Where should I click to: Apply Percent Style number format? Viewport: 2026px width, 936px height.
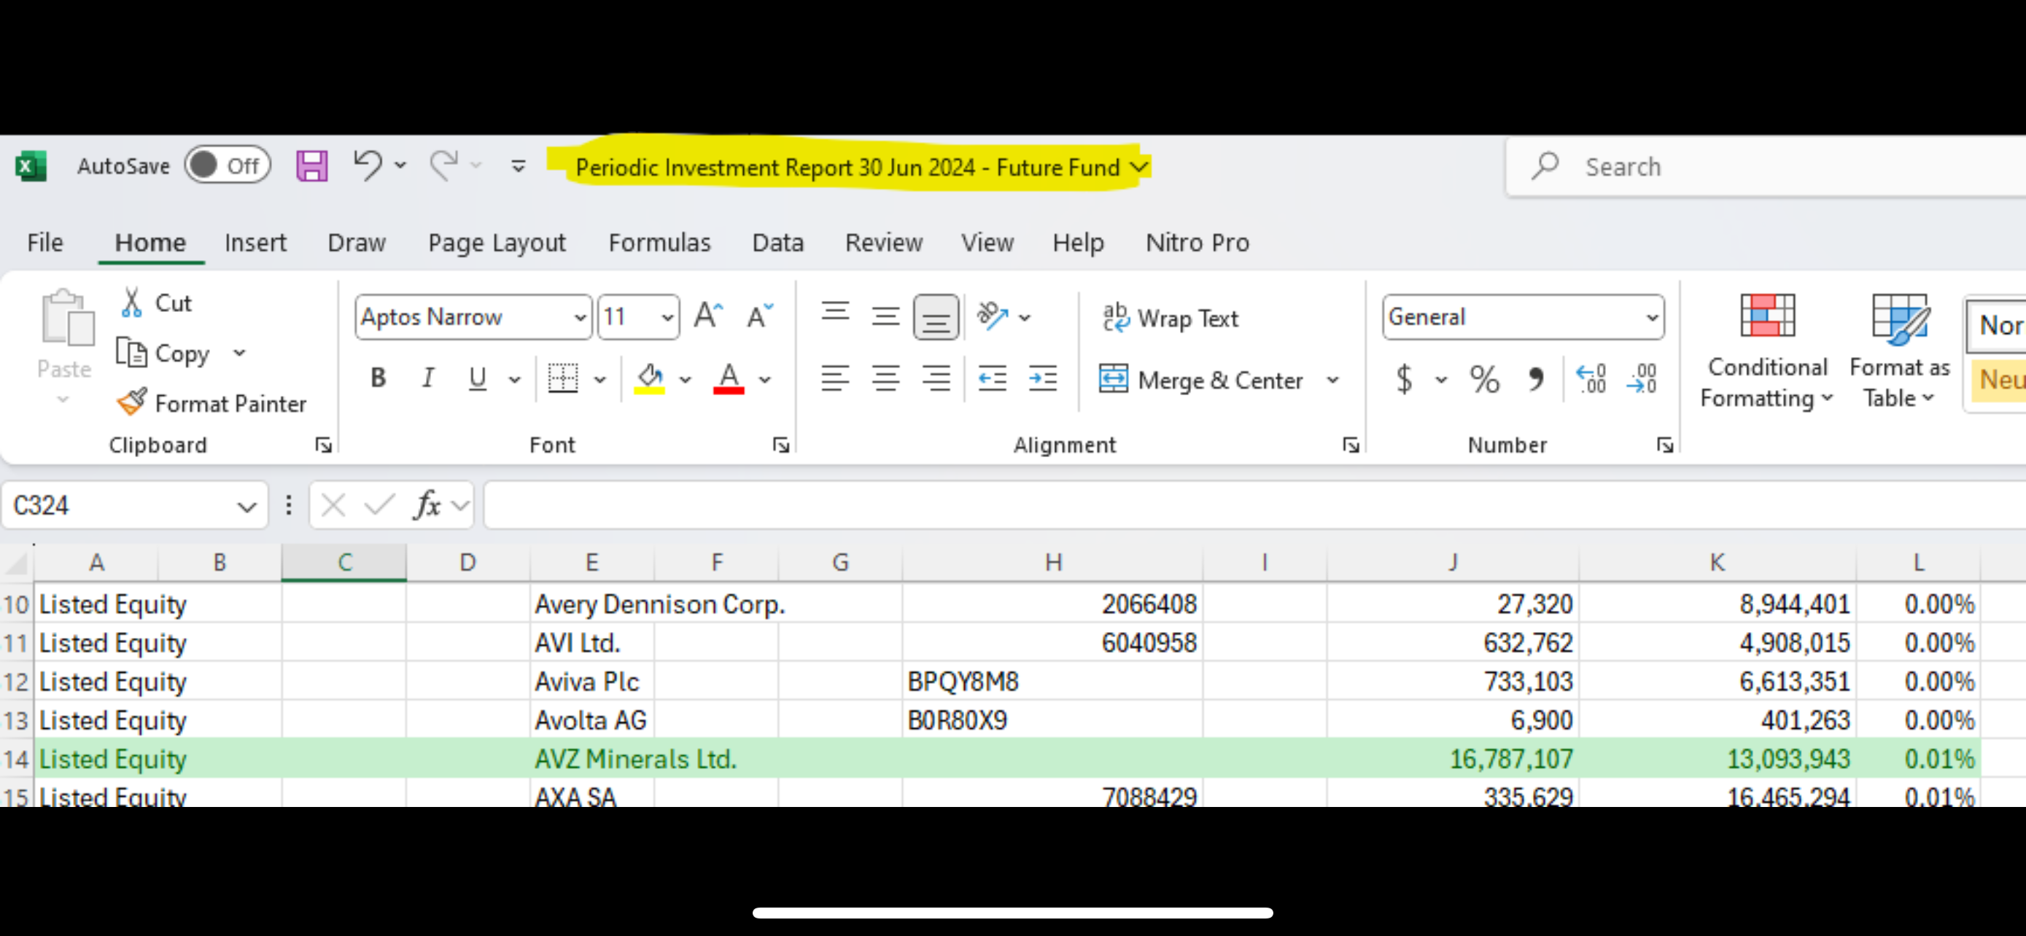1484,380
